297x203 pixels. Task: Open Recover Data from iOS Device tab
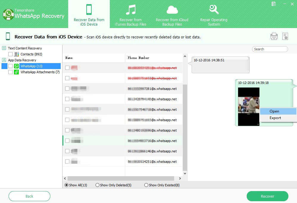[x=89, y=14]
